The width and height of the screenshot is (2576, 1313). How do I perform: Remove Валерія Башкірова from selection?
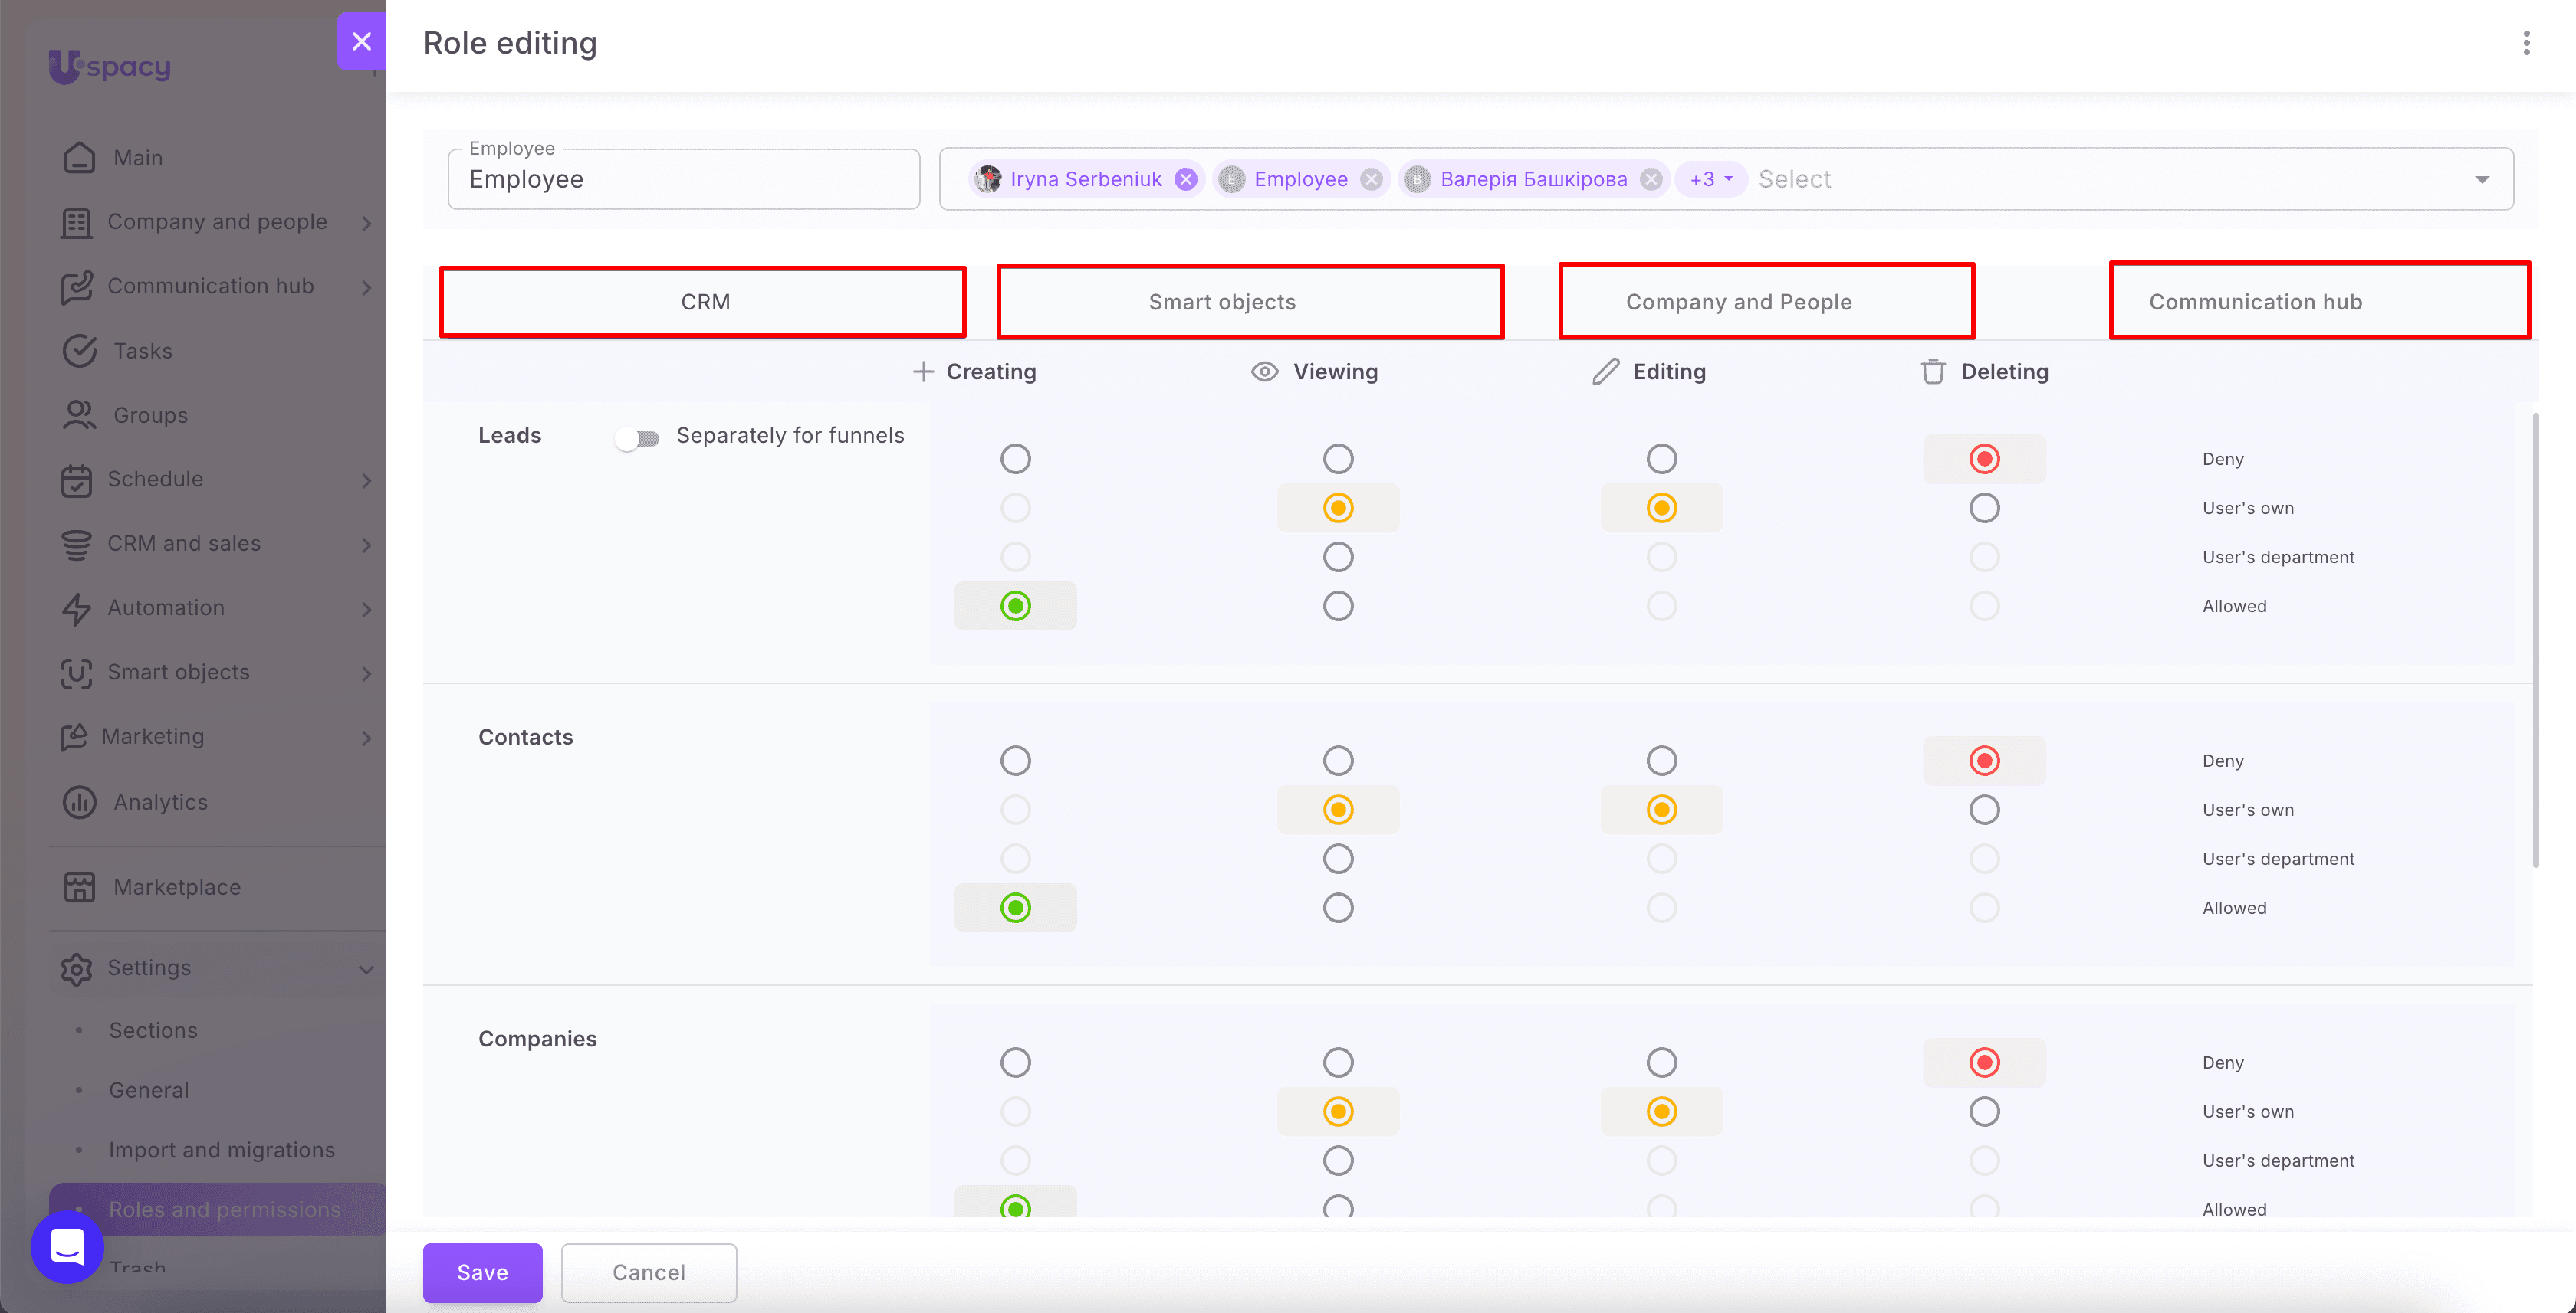1651,178
